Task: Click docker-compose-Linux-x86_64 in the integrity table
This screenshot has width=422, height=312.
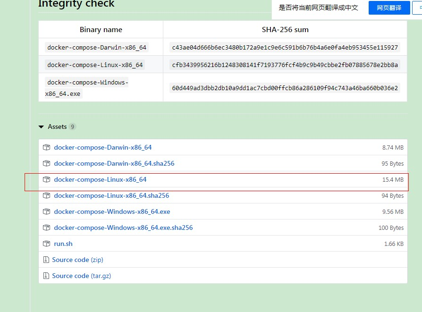Action: [95, 65]
